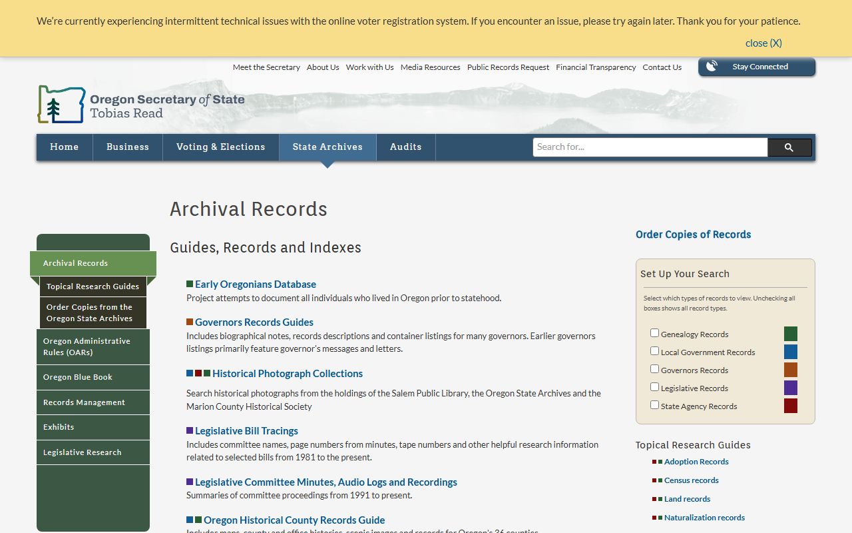Click blue Local Government Records swatch
The width and height of the screenshot is (852, 533).
(791, 352)
